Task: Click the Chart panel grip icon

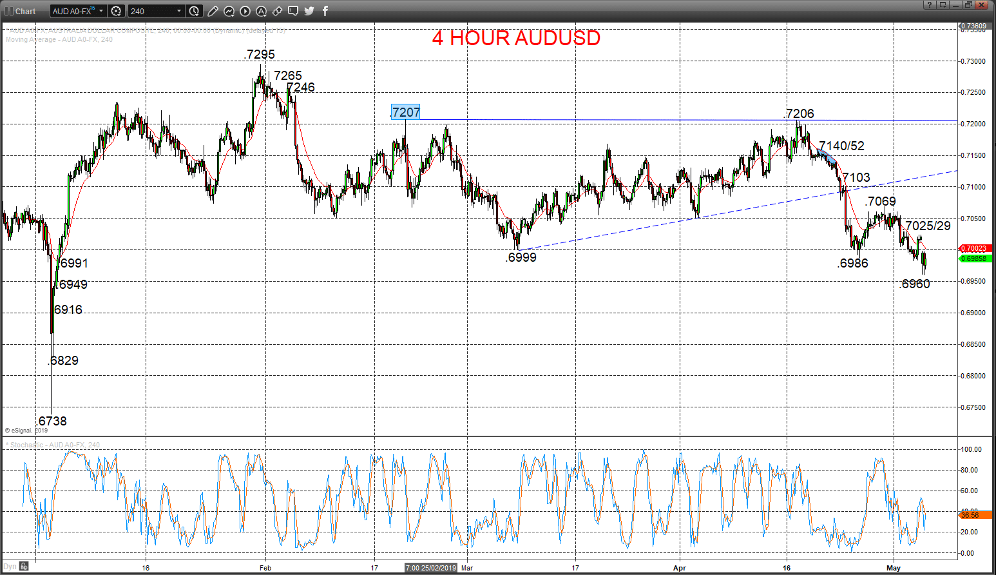Action: tap(9, 11)
